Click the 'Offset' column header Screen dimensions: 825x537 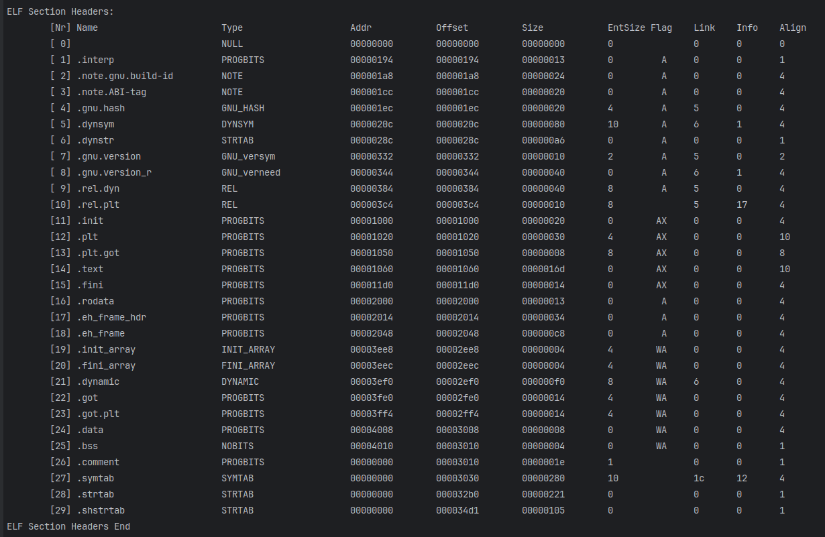(x=452, y=27)
